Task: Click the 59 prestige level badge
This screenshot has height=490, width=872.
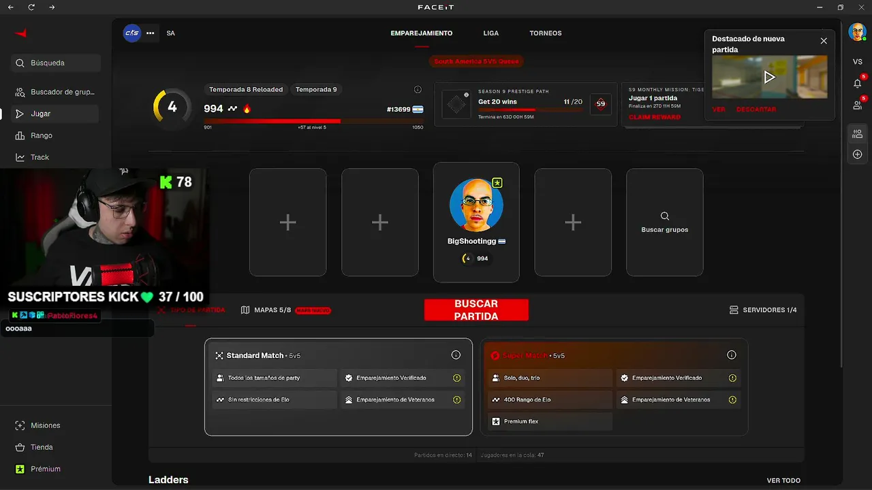Action: 600,104
